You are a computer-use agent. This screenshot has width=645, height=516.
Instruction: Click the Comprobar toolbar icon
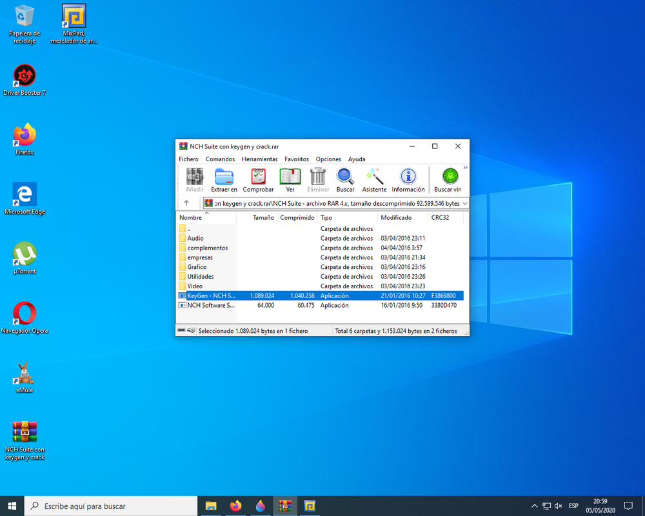point(259,180)
